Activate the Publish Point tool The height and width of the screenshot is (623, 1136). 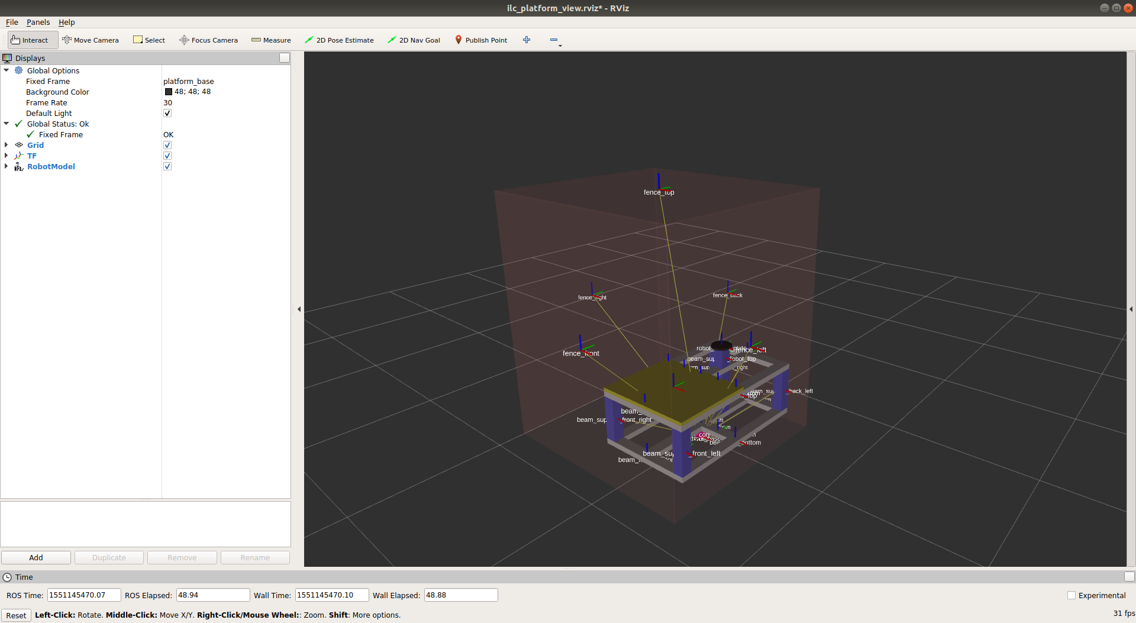[x=481, y=40]
